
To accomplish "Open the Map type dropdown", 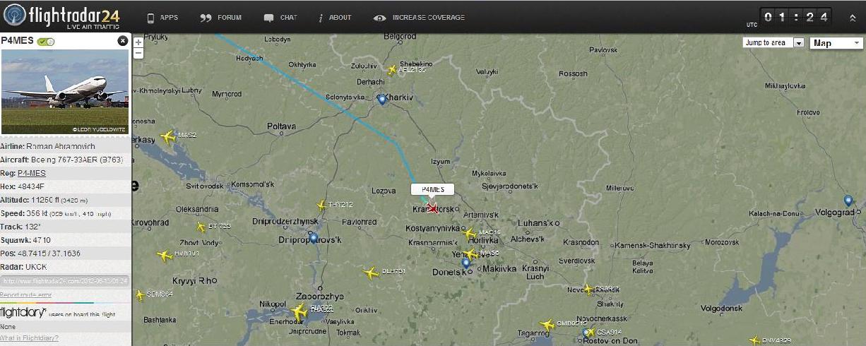I will tap(836, 43).
